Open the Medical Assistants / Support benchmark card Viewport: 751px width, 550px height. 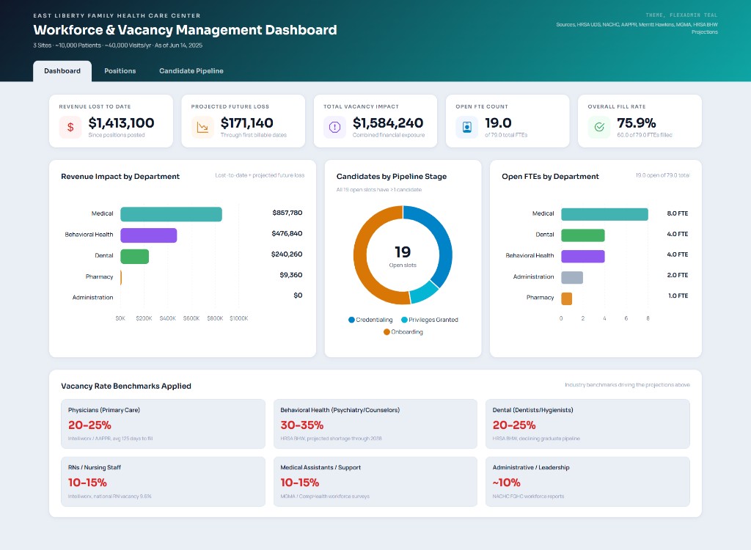pos(375,482)
